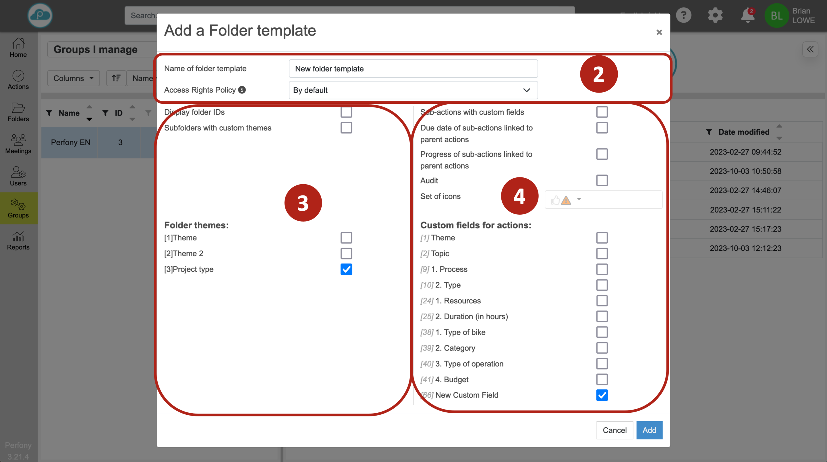Click the sort order icon near Columns
Image resolution: width=827 pixels, height=462 pixels.
pyautogui.click(x=116, y=78)
